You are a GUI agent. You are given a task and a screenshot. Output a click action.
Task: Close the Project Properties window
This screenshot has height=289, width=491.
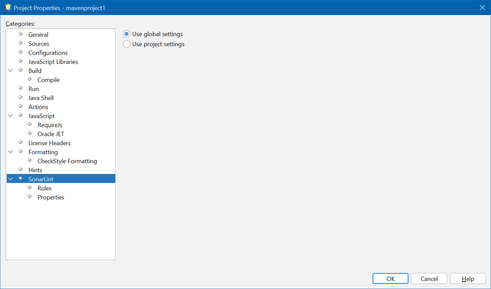(482, 8)
